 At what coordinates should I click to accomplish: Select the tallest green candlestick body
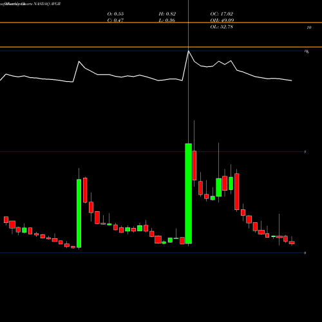(189, 194)
